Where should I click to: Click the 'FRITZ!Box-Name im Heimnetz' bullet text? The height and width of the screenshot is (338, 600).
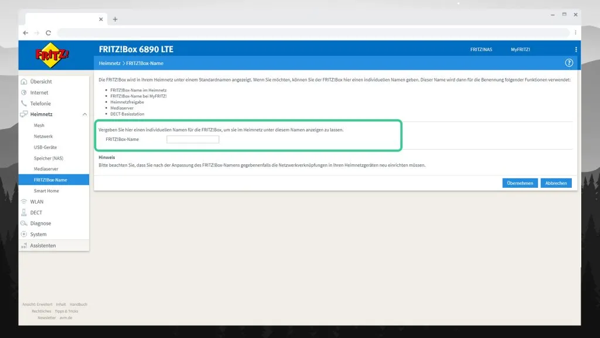138,90
